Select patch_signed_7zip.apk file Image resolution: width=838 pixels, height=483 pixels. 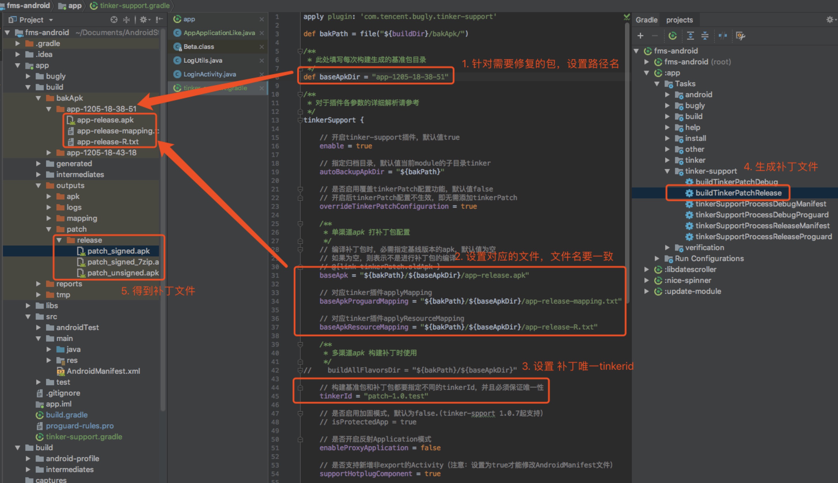[x=123, y=262]
